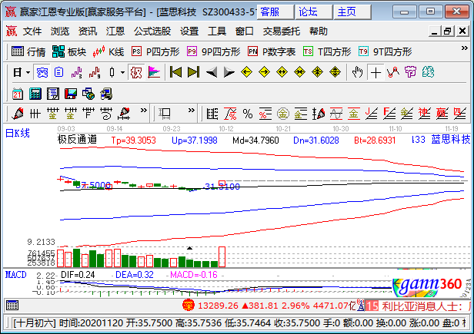This screenshot has width=474, height=334.
Task: Click the red zigzag line tool
Action: [x=392, y=72]
